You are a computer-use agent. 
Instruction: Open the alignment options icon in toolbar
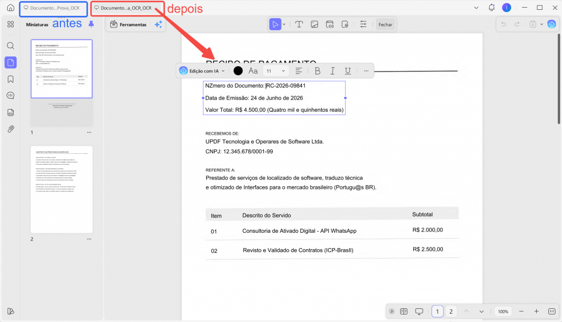coord(363,24)
